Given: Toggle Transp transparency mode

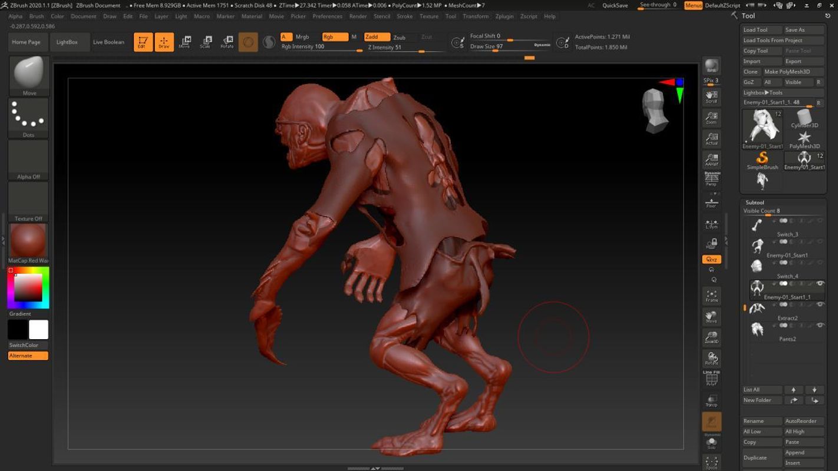Looking at the screenshot, I should pos(711,401).
